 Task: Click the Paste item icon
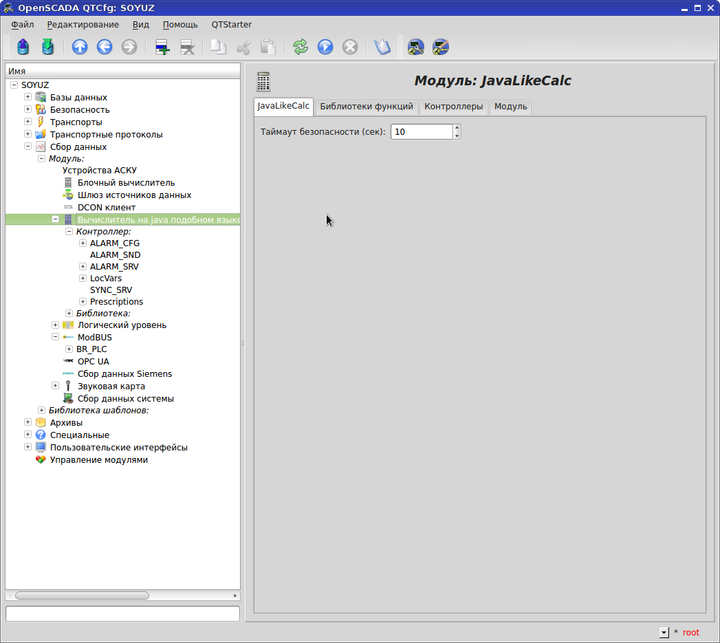(268, 47)
